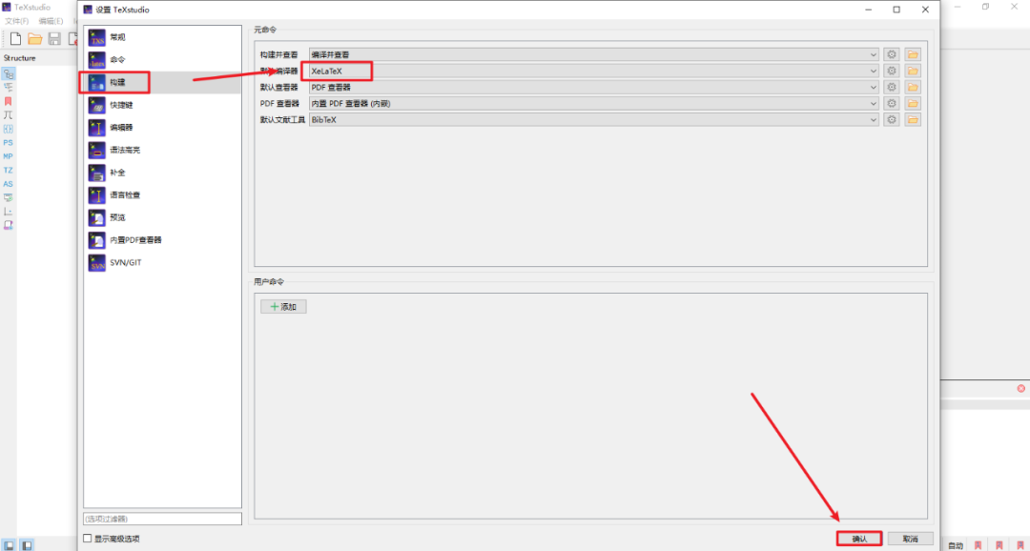
Task: Open the 常规 (General) settings category
Action: (x=117, y=37)
